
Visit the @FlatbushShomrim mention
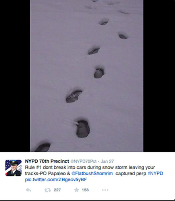[92, 173]
